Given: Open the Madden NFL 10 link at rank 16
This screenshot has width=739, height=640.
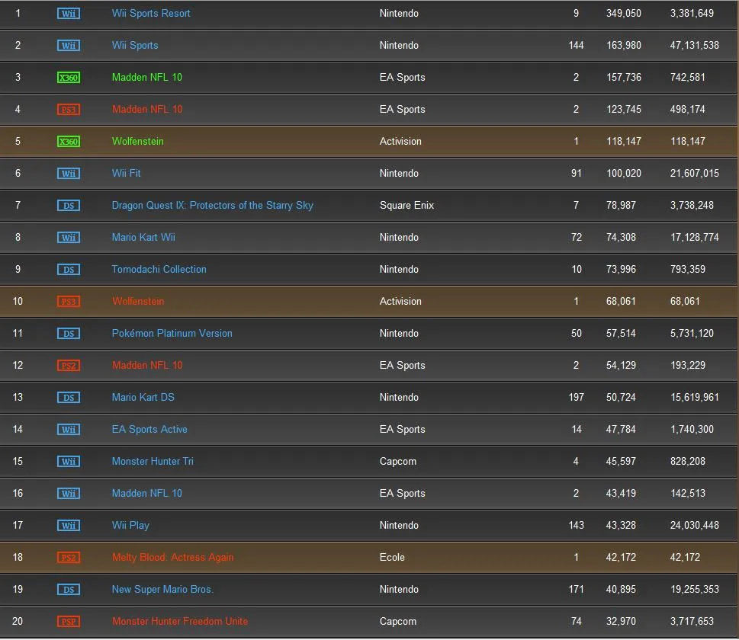Looking at the screenshot, I should (146, 494).
